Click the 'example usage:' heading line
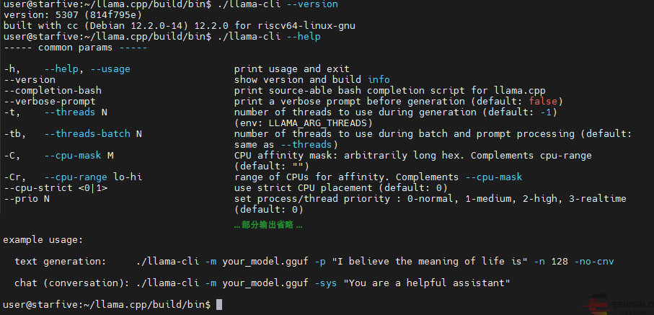 click(43, 239)
